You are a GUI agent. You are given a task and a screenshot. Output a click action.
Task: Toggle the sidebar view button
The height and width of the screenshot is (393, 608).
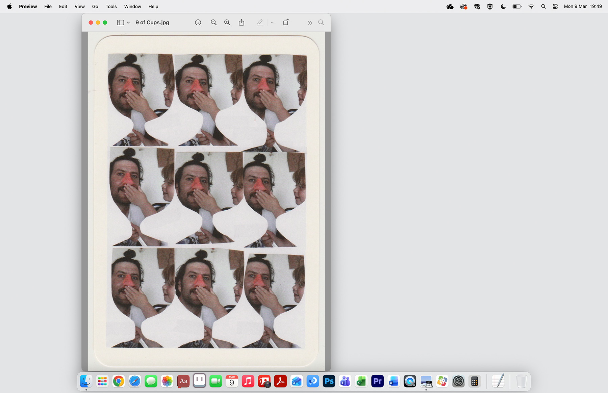coord(120,23)
